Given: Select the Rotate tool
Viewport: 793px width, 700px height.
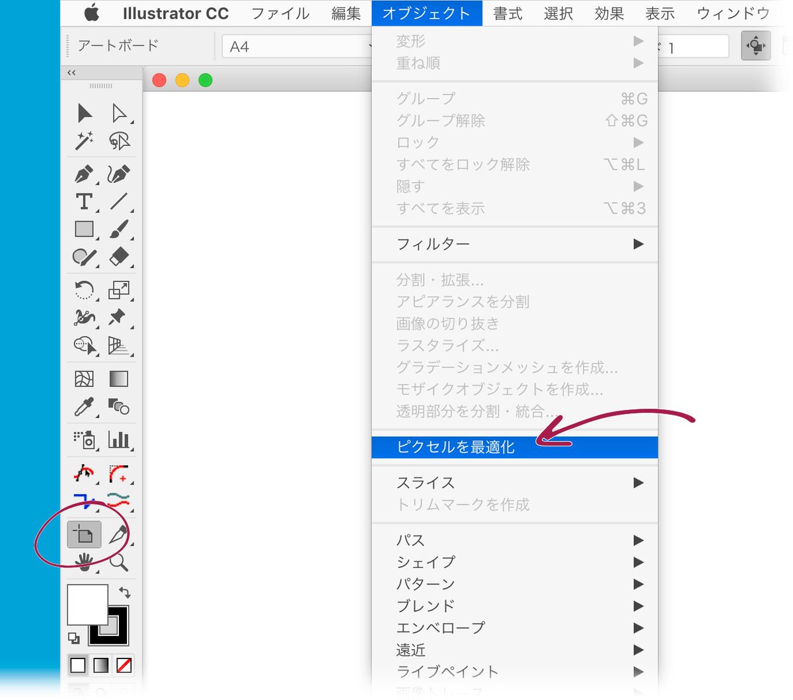Looking at the screenshot, I should (85, 290).
